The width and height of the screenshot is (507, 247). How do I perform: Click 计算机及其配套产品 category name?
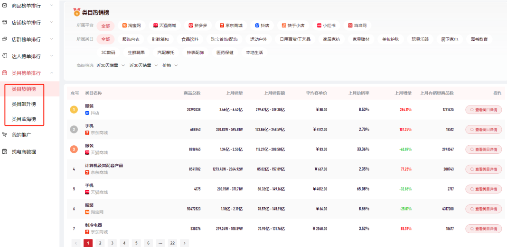pyautogui.click(x=104, y=166)
